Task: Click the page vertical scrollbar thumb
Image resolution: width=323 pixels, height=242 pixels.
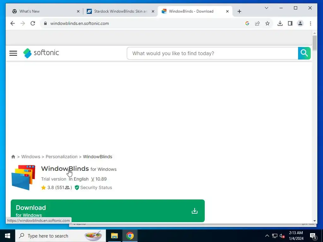Action: [x=314, y=43]
